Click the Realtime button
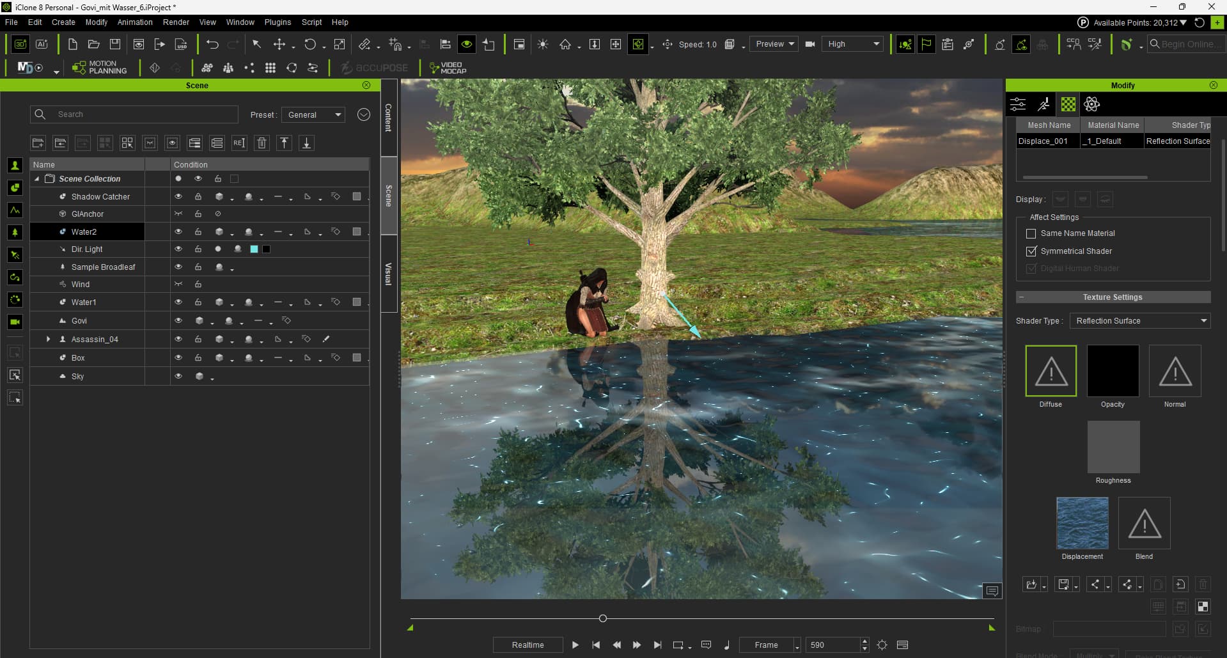Viewport: 1227px width, 658px height. point(528,645)
